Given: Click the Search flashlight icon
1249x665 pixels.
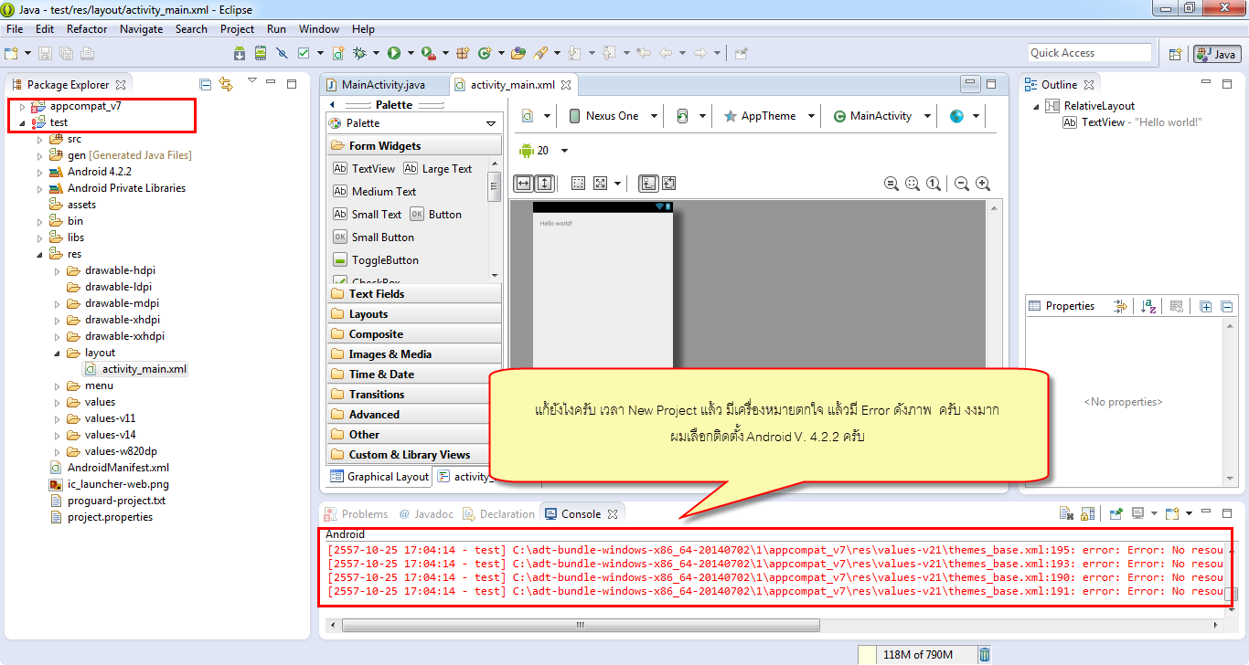Looking at the screenshot, I should pos(540,53).
